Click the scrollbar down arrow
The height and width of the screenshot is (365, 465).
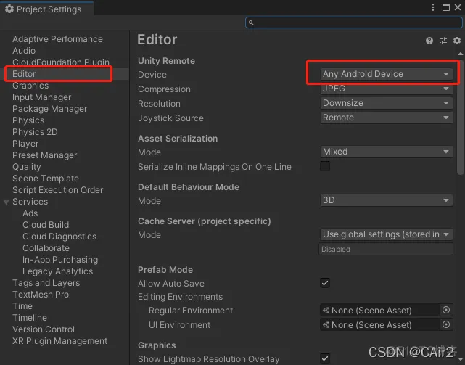click(x=460, y=359)
